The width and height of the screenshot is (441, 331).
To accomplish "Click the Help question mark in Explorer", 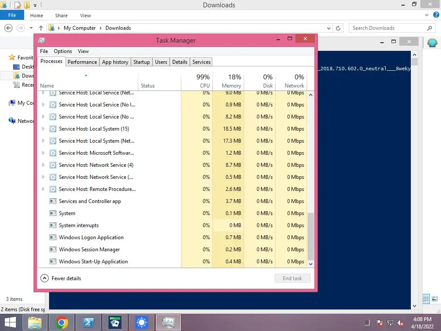I will [436, 15].
